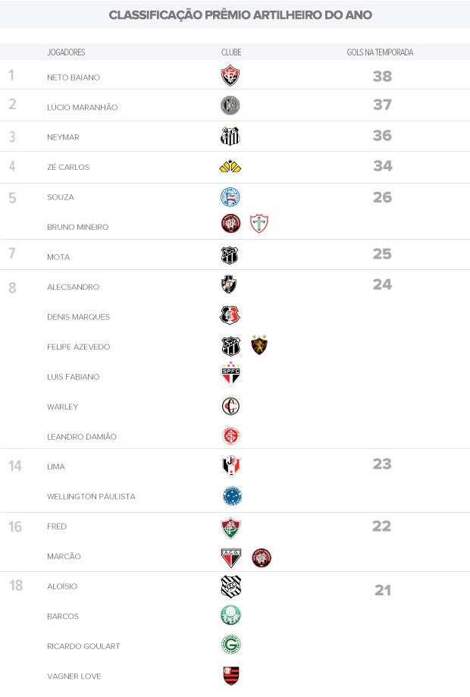Select the Fluminense crest in Fred's row
The height and width of the screenshot is (697, 470).
pyautogui.click(x=230, y=527)
